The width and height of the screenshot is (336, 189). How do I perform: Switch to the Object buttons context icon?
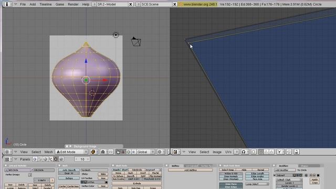pyautogui.click(x=50, y=159)
